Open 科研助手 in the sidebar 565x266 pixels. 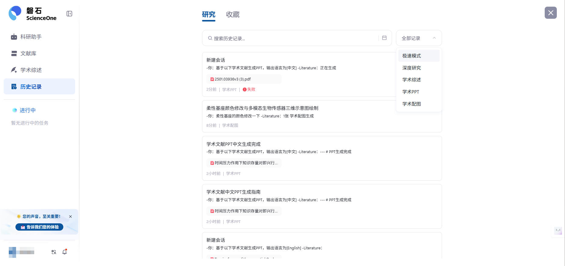pos(39,37)
